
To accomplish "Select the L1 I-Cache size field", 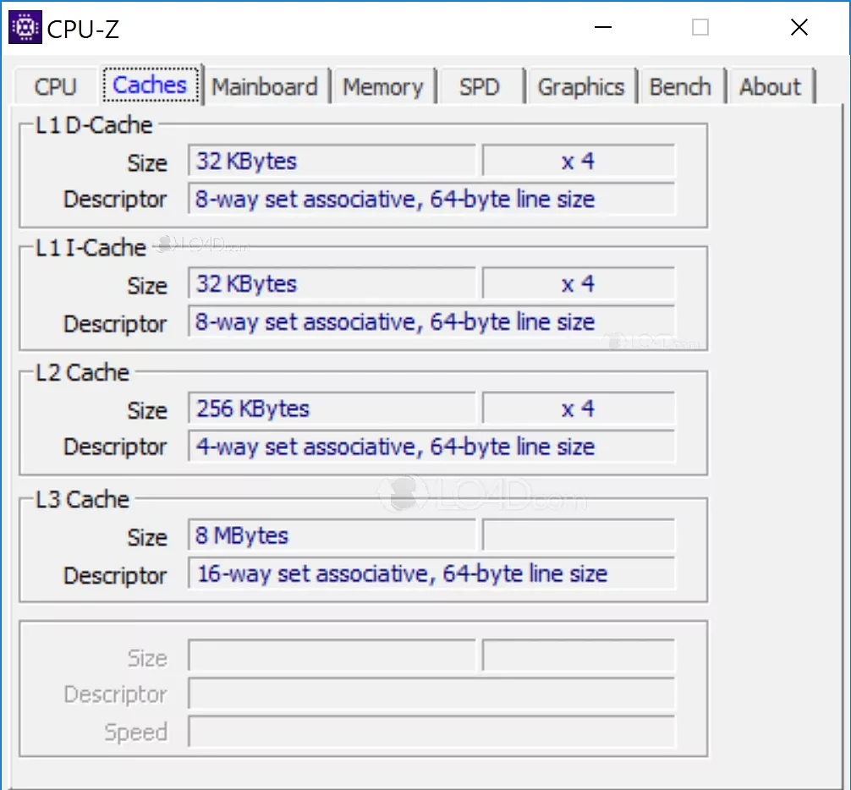I will click(x=332, y=283).
